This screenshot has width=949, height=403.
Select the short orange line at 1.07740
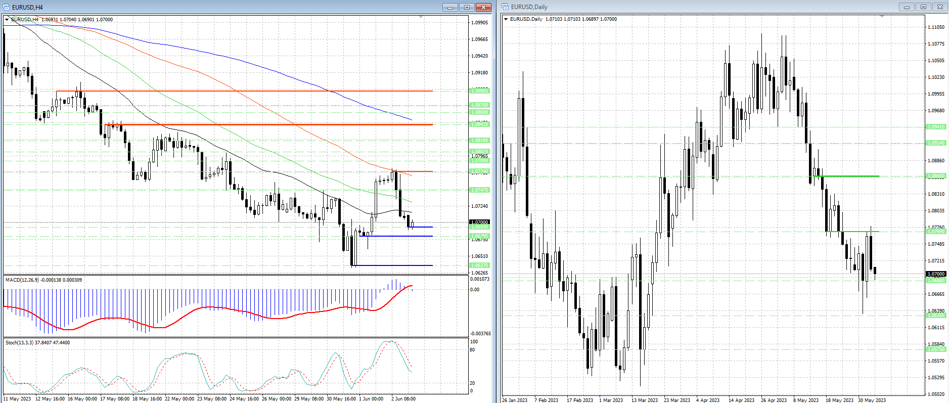coord(413,171)
